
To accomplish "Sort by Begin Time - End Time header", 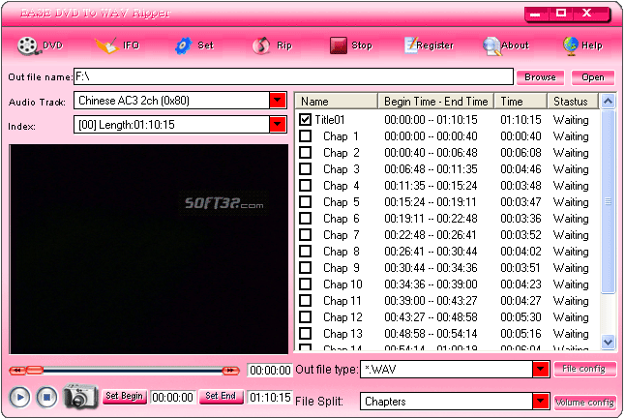I will pos(436,102).
